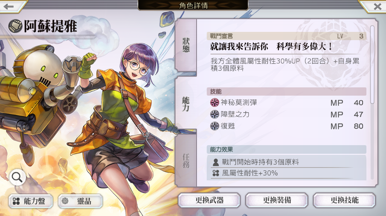The width and height of the screenshot is (386, 216).
Task: Switch to the 能力 tab
Action: click(x=186, y=104)
